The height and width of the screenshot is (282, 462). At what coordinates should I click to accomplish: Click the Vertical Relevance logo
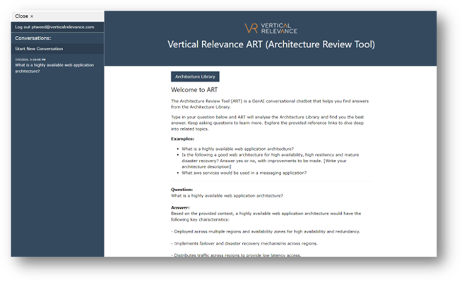[x=271, y=28]
